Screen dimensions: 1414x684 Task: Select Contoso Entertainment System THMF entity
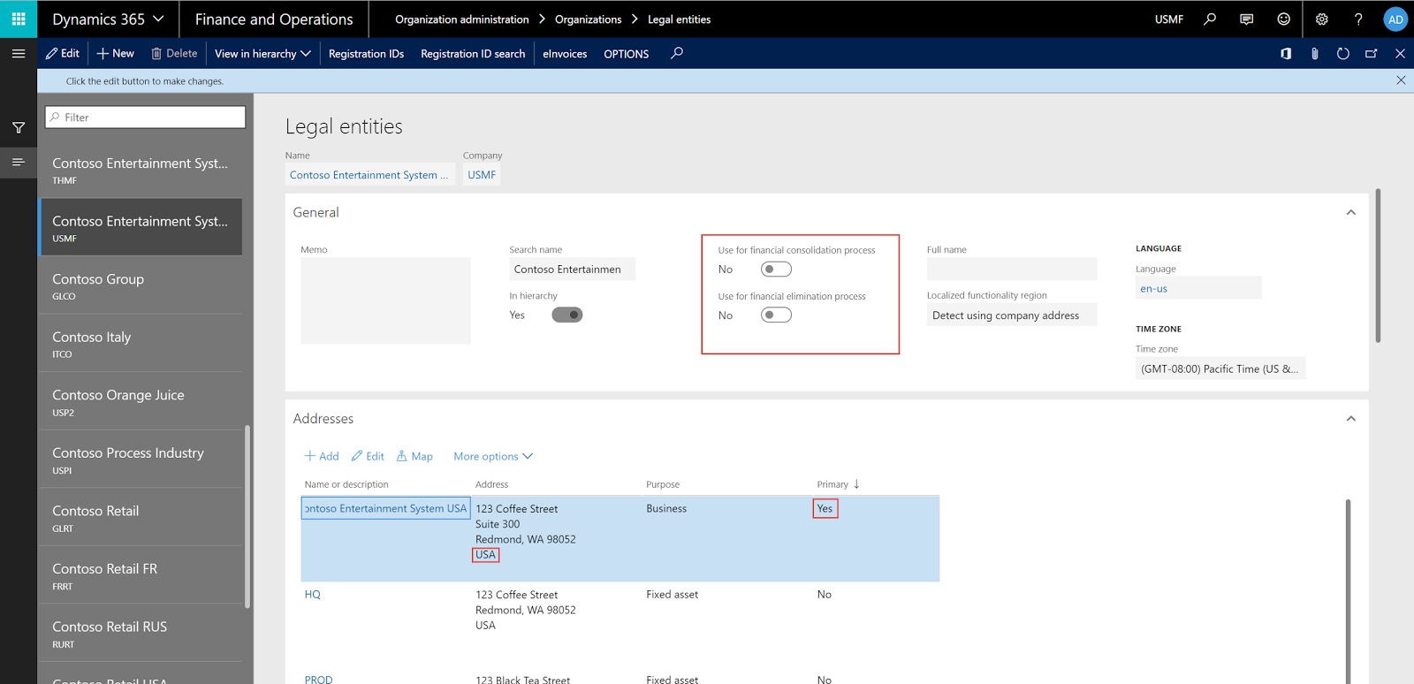[141, 170]
